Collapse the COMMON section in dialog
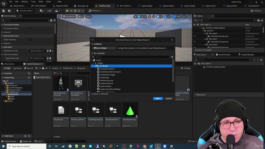The height and width of the screenshot is (149, 265). 92,44
